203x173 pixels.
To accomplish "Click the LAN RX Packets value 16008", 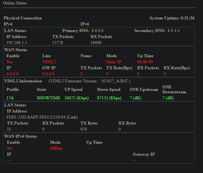I will tap(96, 43).
